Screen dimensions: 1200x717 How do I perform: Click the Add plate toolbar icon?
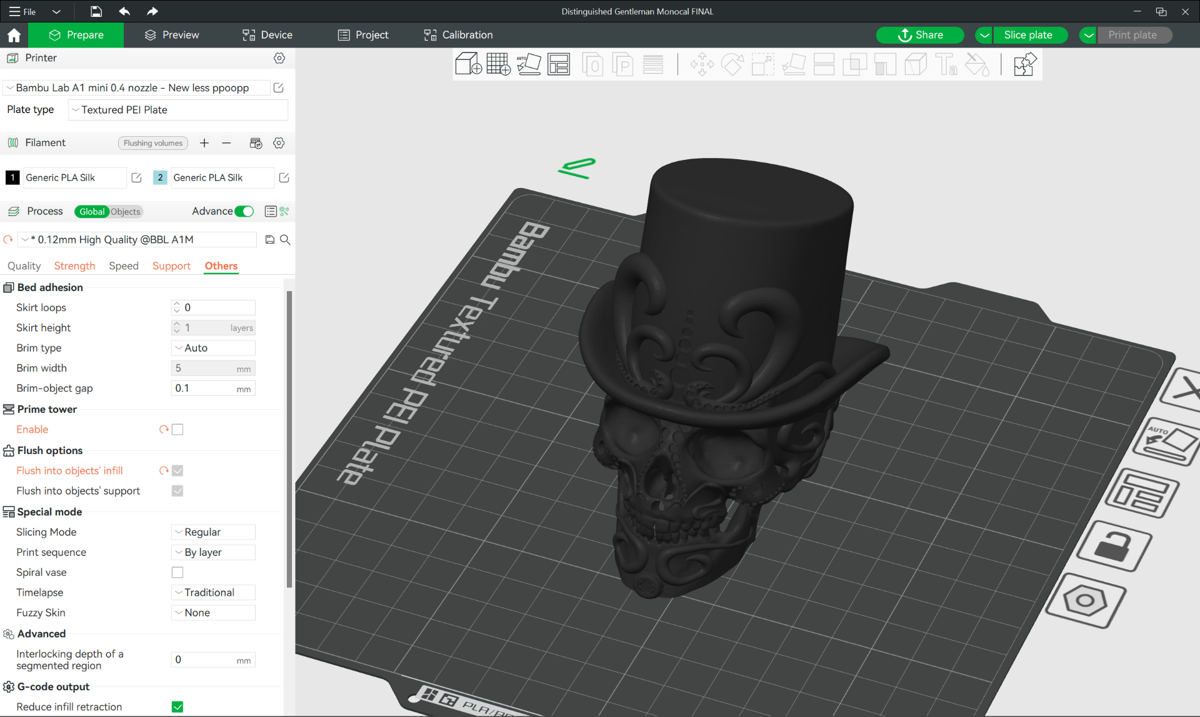[x=498, y=64]
